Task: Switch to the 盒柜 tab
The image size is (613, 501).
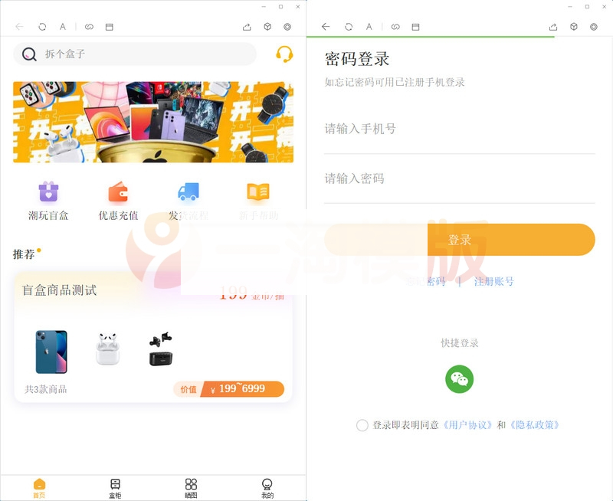Action: point(114,487)
